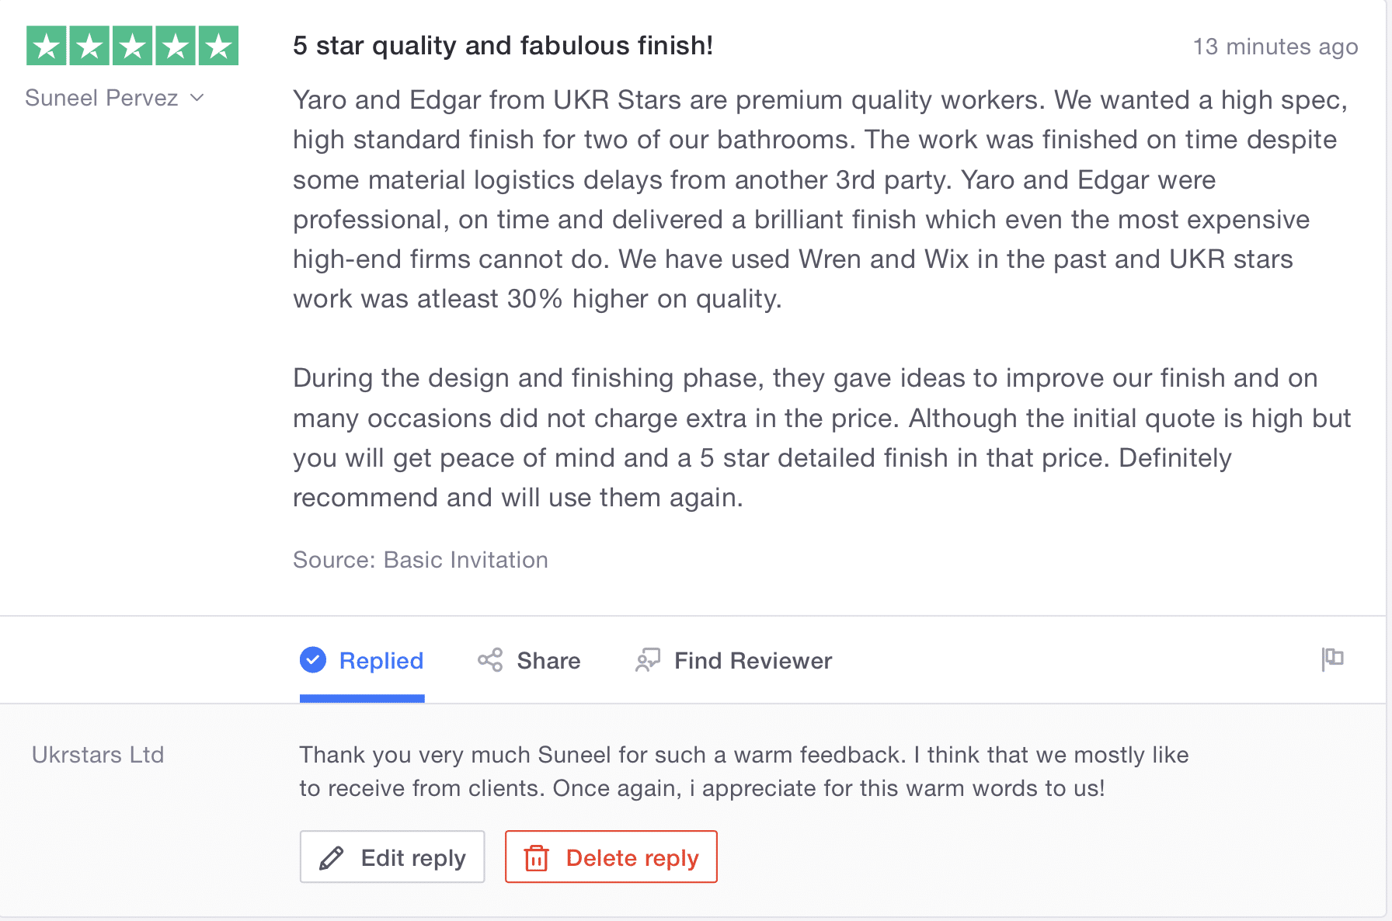This screenshot has height=921, width=1392.
Task: Click the fifth green rating star
Action: (x=219, y=46)
